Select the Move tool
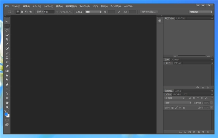This screenshot has height=138, width=218. pos(7,21)
